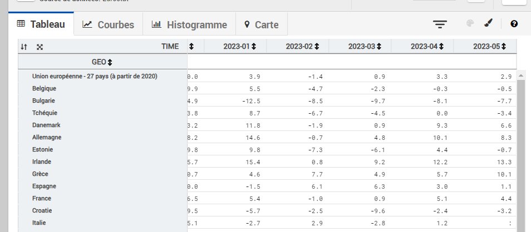Screen dimensions: 531x232
Task: Open the filter settings icon
Action: tap(440, 24)
